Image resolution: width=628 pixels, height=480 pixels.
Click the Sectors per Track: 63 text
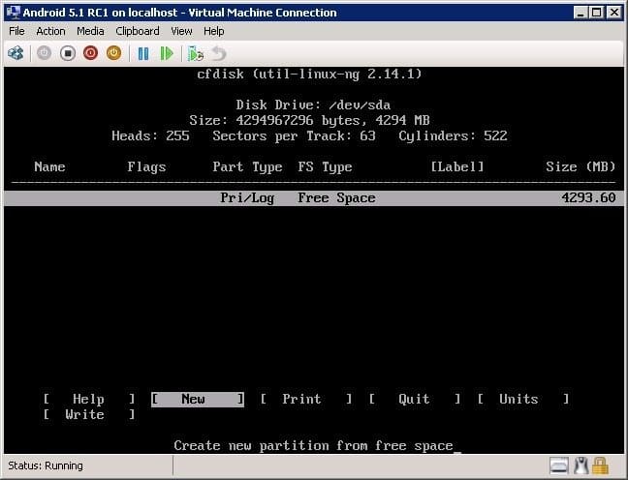[294, 136]
